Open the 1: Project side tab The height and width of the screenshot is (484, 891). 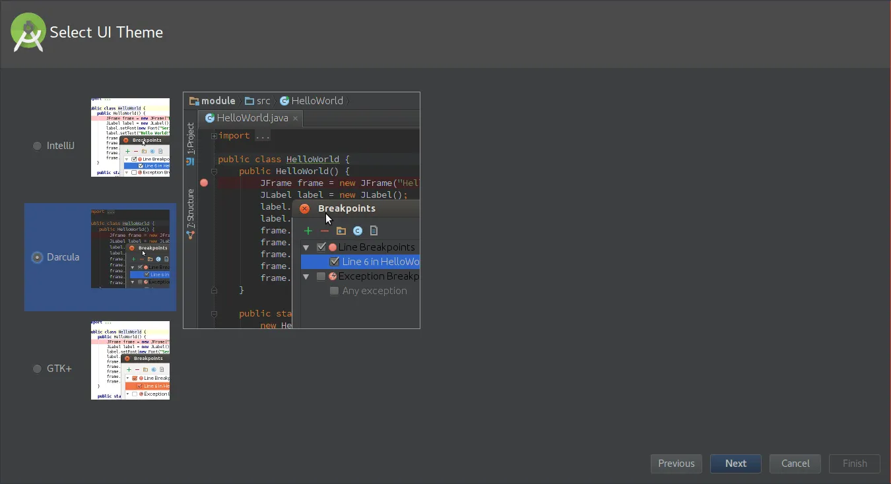[x=191, y=140]
